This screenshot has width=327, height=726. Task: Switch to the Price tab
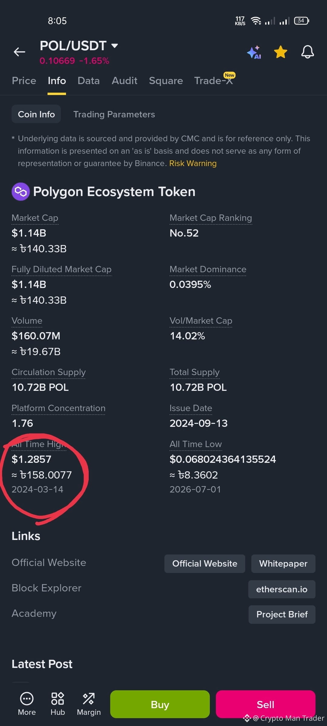tap(24, 81)
